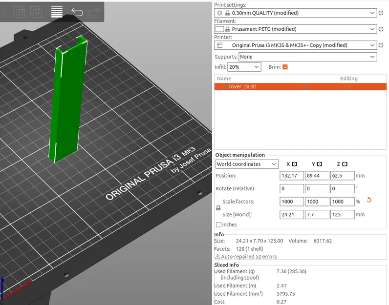The image size is (389, 305).
Task: Click the gear icon inside print settings combo
Action: 220,13
